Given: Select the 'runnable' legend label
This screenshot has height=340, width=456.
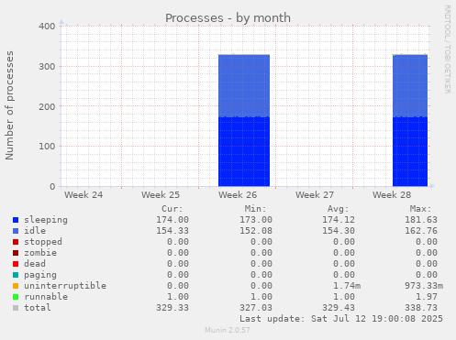Looking at the screenshot, I should (46, 297).
